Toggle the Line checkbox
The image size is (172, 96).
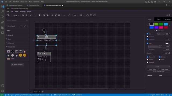tap(148, 43)
